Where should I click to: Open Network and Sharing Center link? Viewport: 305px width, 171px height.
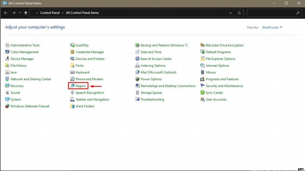tap(30, 79)
